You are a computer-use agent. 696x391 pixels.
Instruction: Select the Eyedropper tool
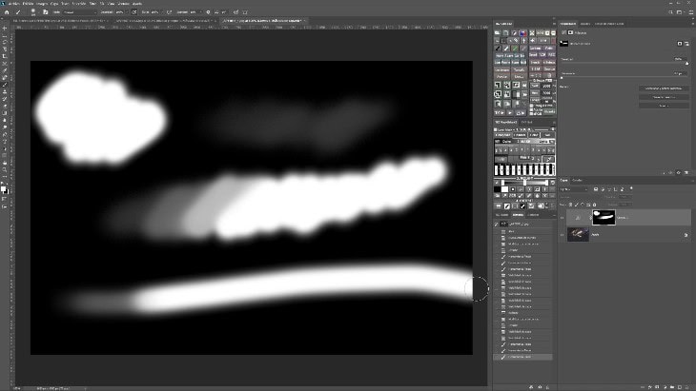point(5,69)
